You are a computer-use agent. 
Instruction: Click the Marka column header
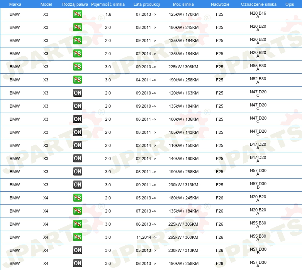(x=15, y=4)
